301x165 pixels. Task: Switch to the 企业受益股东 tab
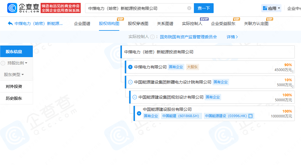(223, 23)
